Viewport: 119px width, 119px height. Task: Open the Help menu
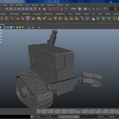[x=67, y=5]
